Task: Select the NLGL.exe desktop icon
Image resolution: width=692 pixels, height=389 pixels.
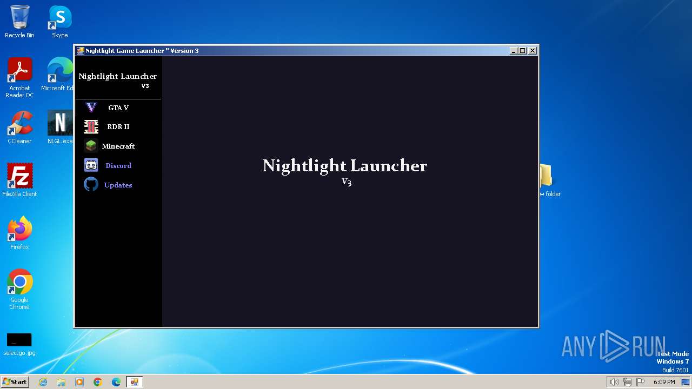Action: [60, 128]
